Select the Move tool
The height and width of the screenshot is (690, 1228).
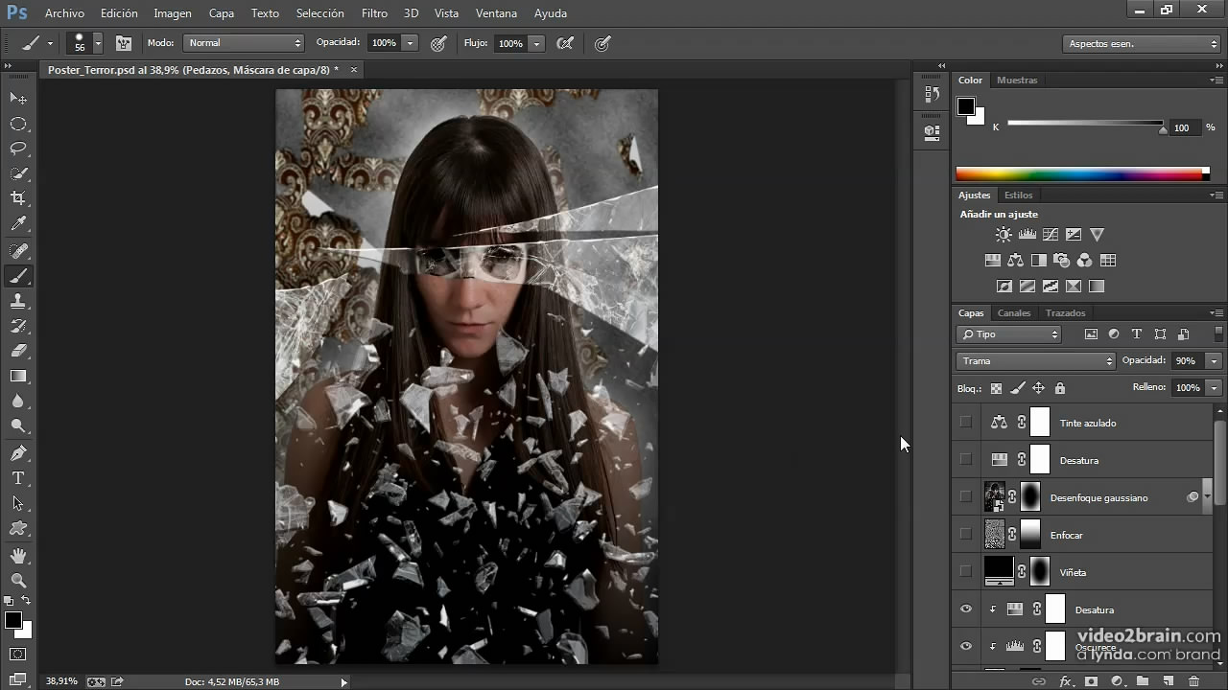point(18,99)
